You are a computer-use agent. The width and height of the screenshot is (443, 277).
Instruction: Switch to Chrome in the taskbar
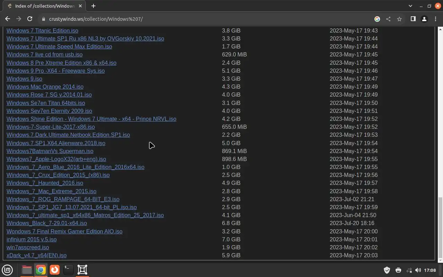click(41, 270)
